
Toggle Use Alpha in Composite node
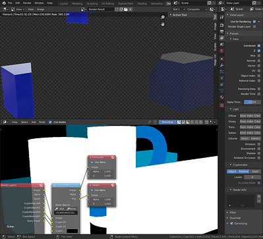pyautogui.click(x=92, y=162)
